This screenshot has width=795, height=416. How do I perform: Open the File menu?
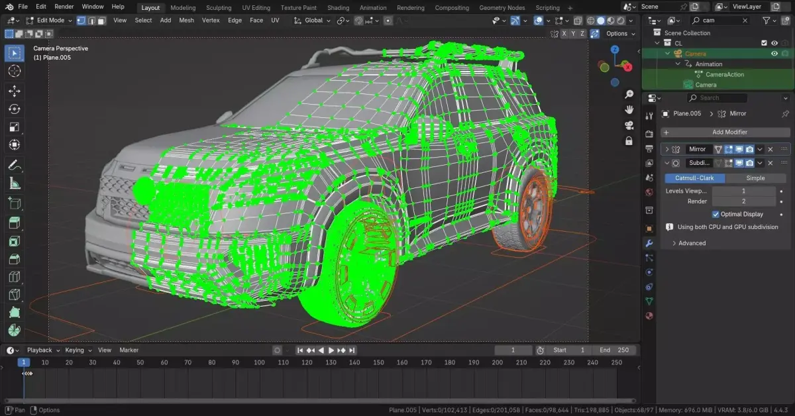click(x=23, y=7)
